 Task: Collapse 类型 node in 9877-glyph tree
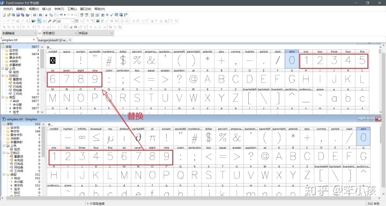tap(3, 97)
